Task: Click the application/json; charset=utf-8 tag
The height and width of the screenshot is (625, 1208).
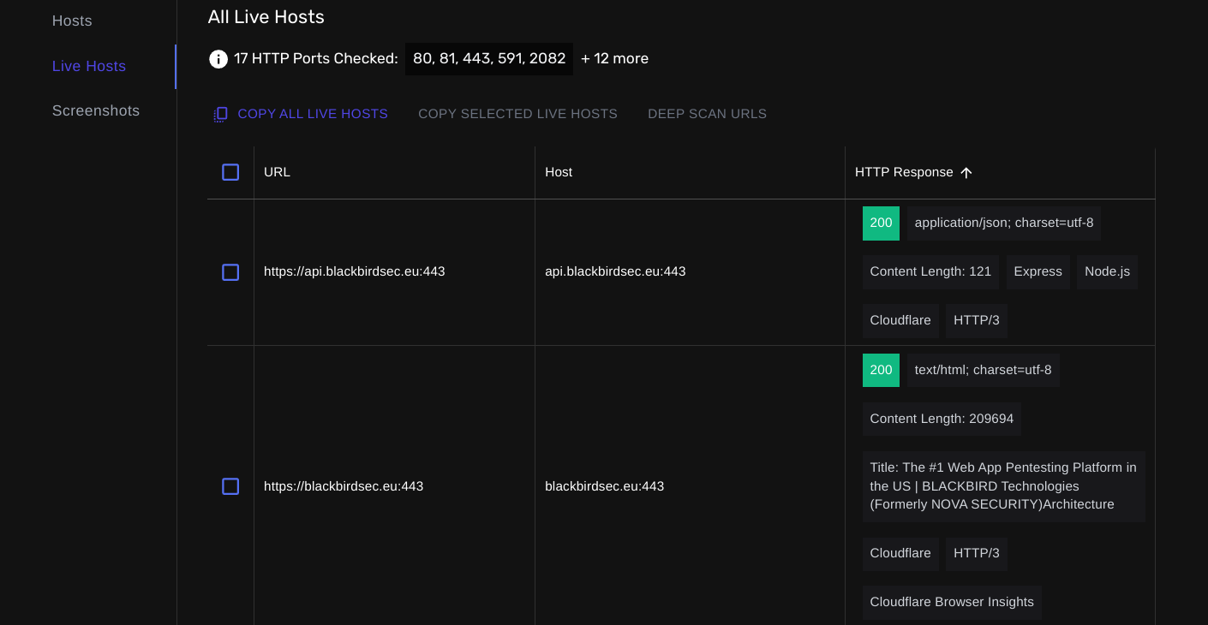Action: pyautogui.click(x=1004, y=223)
